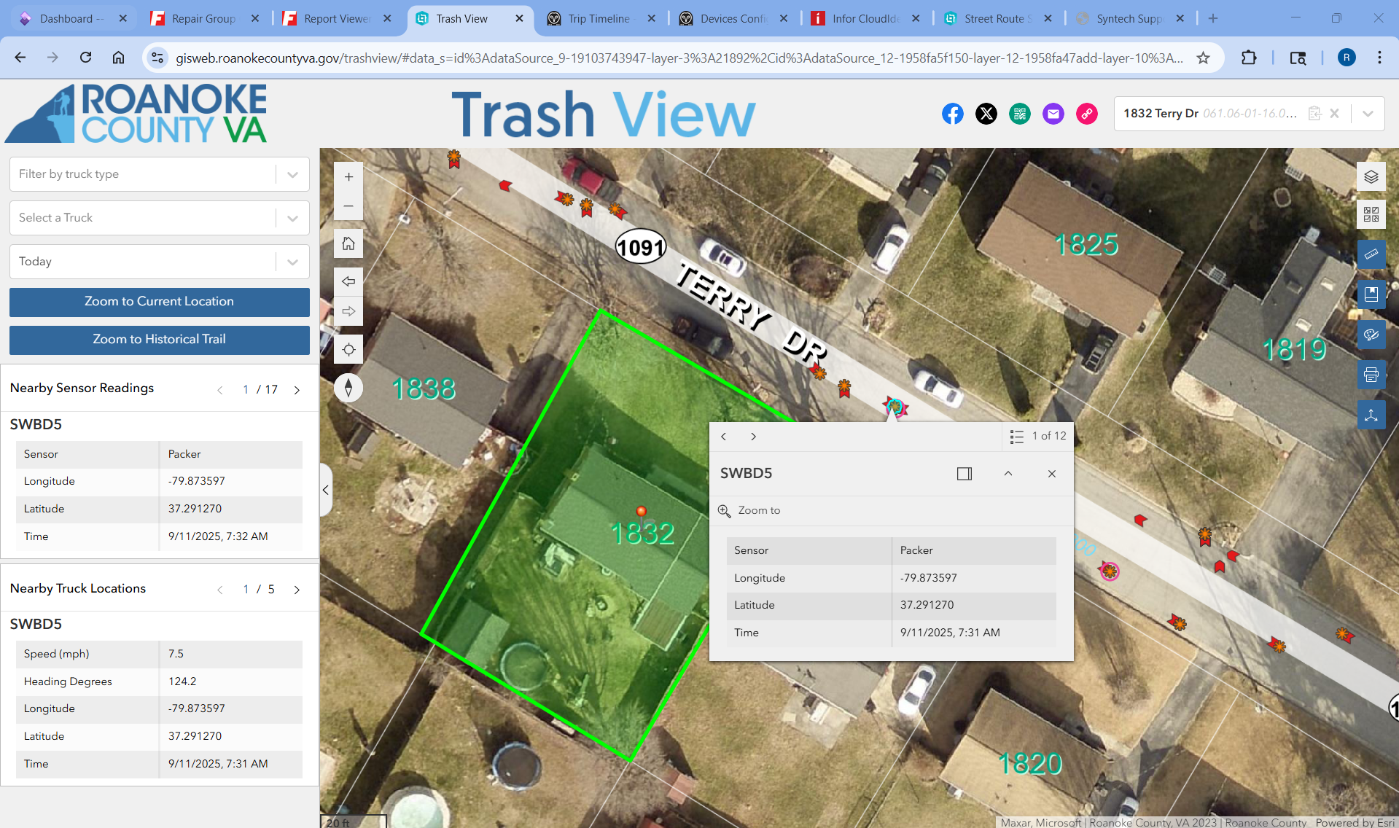Screen dimensions: 1399x828
Task: Click the Roanoke County VA logo
Action: coord(137,114)
